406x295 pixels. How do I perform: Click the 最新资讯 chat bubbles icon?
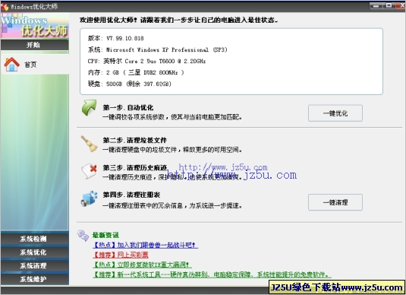(x=83, y=236)
